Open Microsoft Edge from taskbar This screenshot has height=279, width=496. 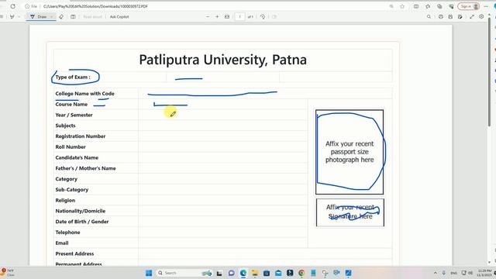point(243,273)
